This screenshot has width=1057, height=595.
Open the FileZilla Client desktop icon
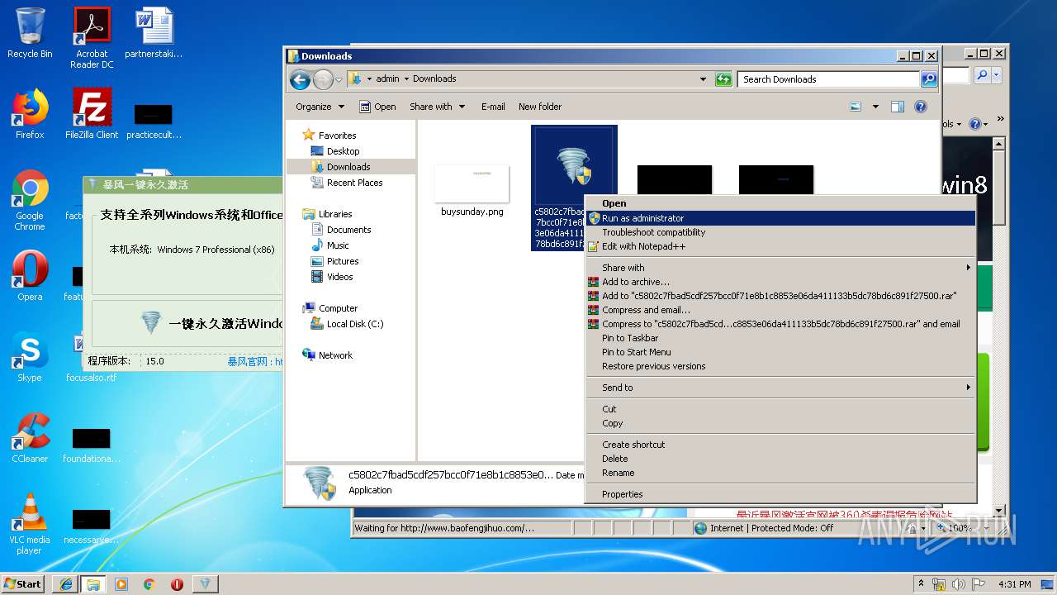tap(92, 114)
